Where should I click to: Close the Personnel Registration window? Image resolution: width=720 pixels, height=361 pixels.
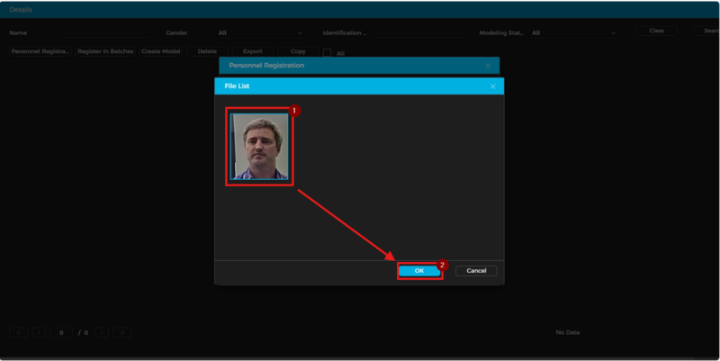[x=488, y=66]
